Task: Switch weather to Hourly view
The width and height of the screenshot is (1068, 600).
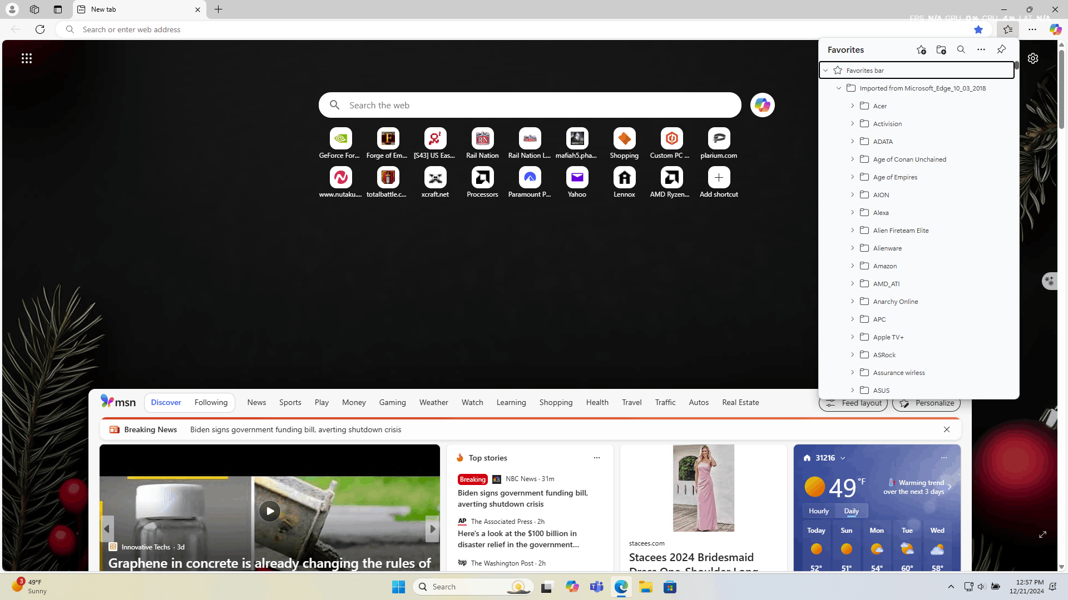Action: pyautogui.click(x=819, y=511)
